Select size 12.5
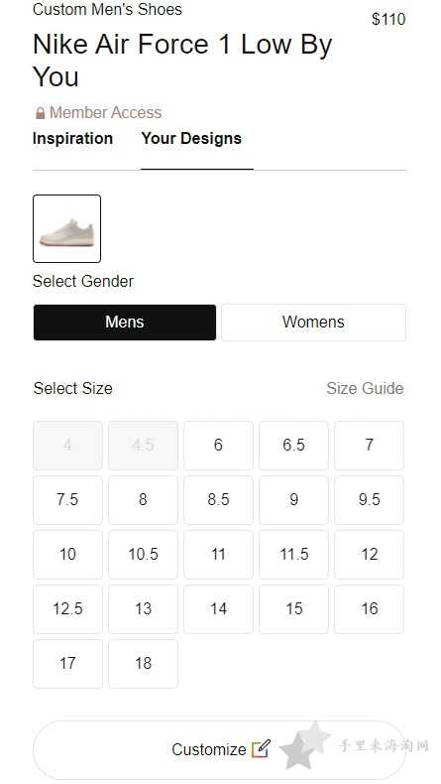Screen dimensions: 441x784 [67, 608]
